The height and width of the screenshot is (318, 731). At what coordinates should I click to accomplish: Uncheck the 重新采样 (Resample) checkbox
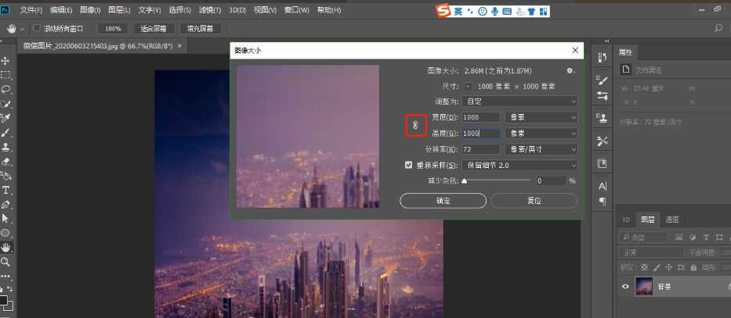408,165
